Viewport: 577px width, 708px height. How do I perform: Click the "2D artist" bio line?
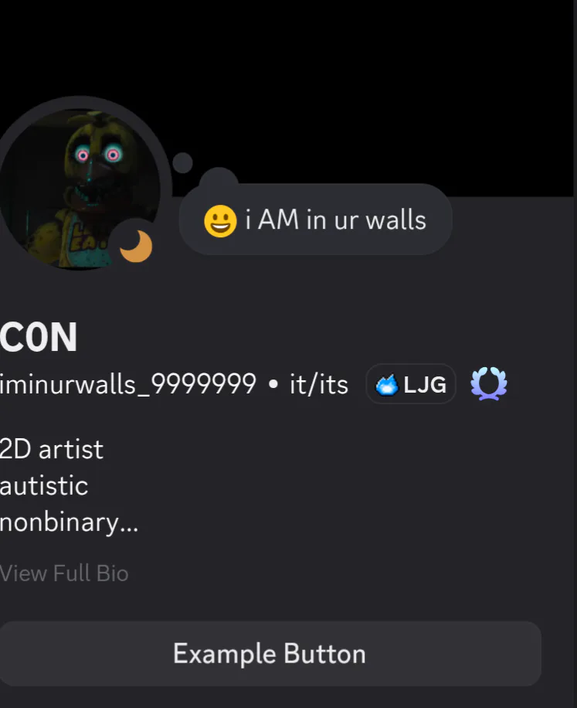tap(52, 449)
